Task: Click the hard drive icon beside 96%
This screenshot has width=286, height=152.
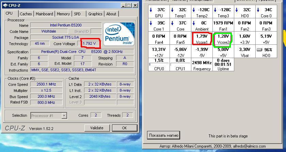Action: point(259,50)
